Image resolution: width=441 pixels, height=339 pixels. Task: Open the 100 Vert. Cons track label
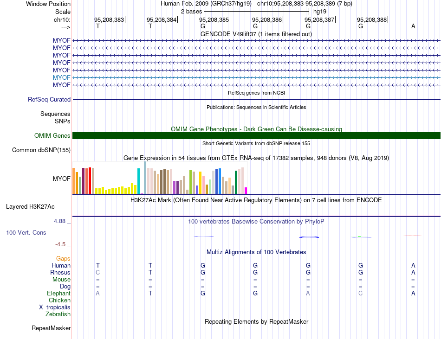(x=26, y=232)
